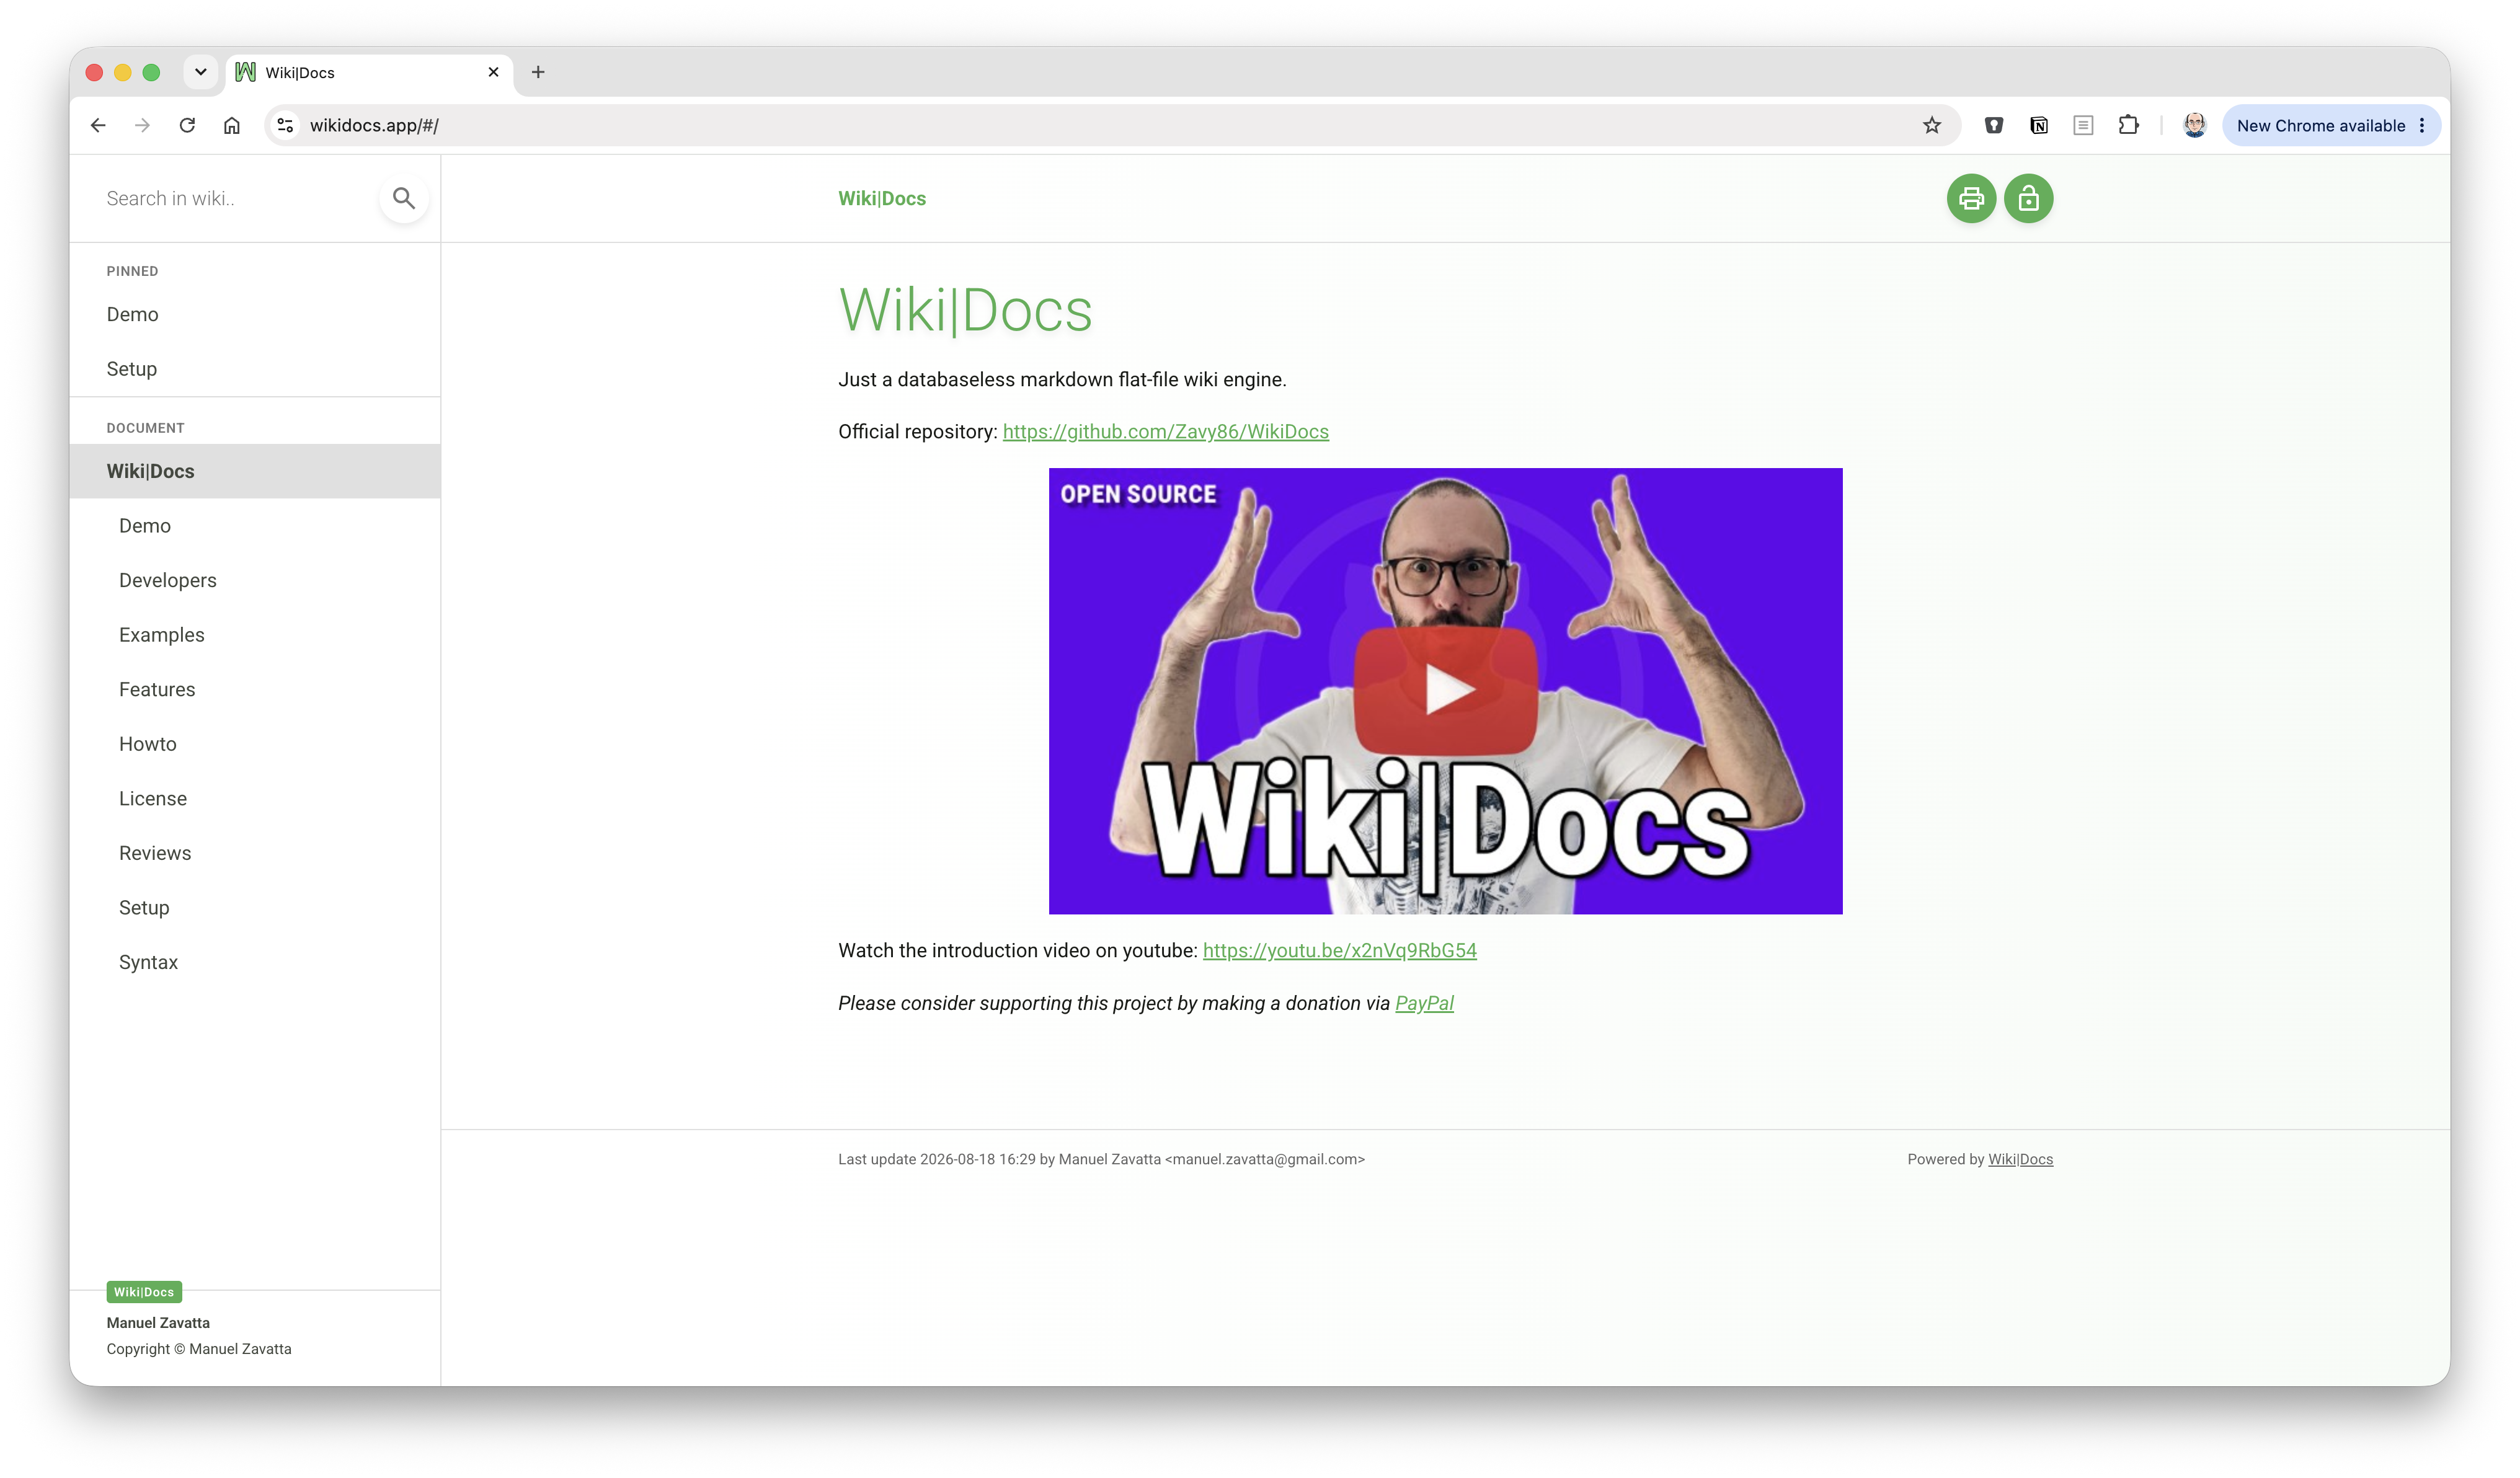The width and height of the screenshot is (2520, 1478).
Task: Open the License page in sidebar
Action: (255, 798)
